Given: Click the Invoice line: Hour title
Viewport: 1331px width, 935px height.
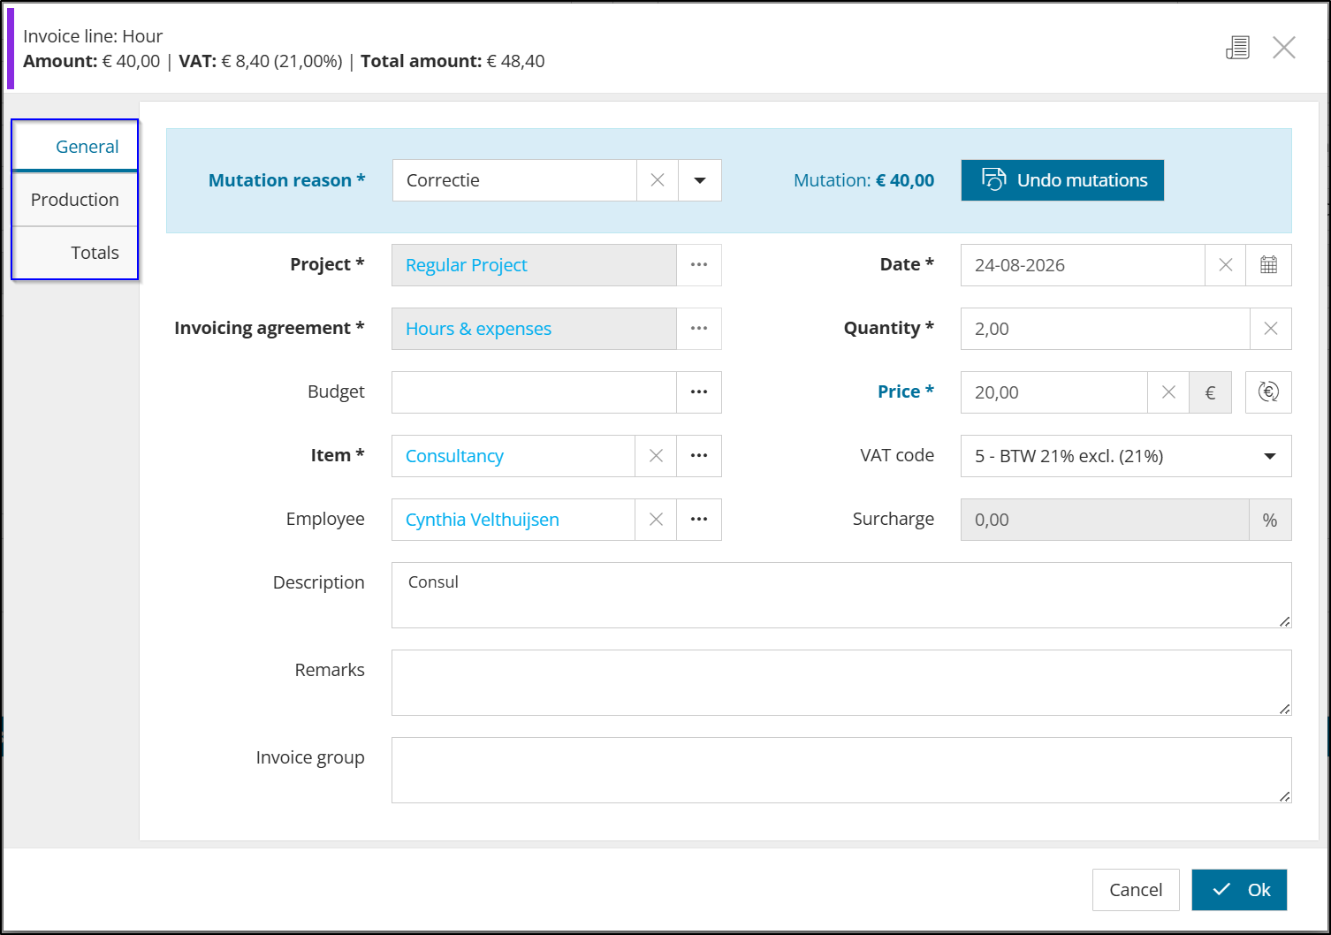Looking at the screenshot, I should (93, 36).
